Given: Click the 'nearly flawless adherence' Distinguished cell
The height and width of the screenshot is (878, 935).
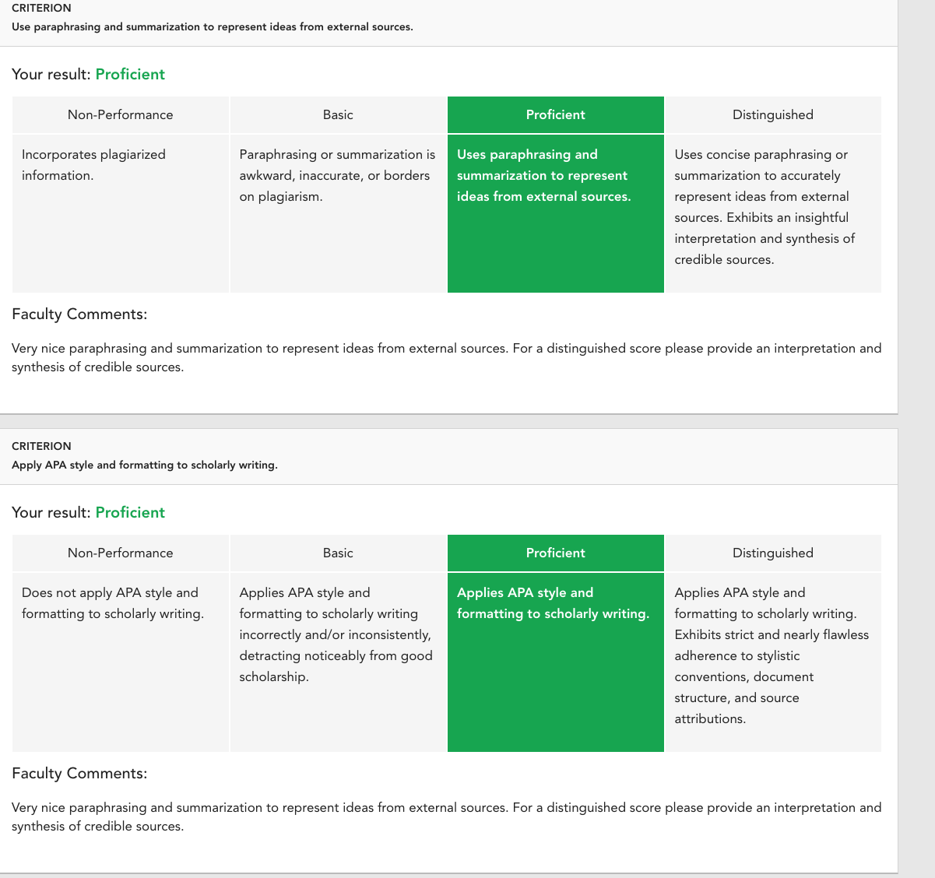Looking at the screenshot, I should tap(773, 662).
